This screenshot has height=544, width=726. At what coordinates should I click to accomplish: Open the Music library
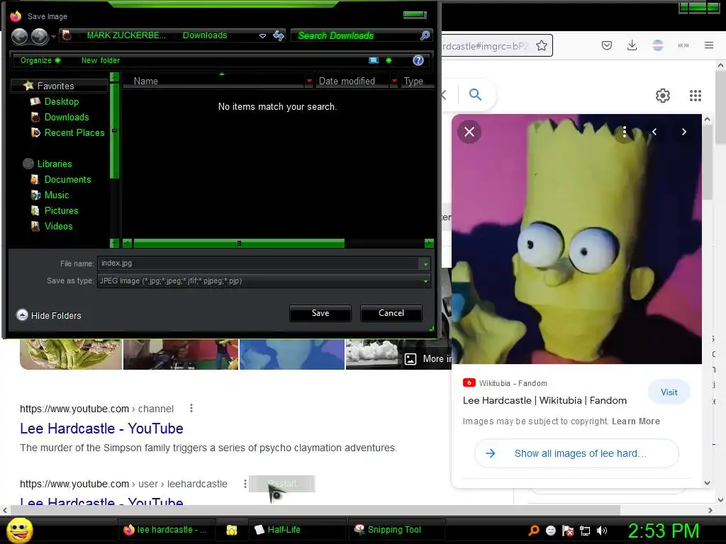pyautogui.click(x=56, y=195)
